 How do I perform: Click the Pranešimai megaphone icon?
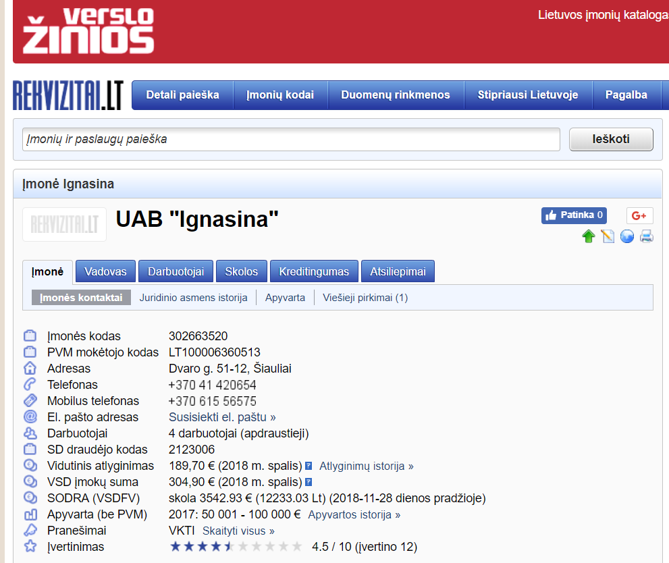point(30,530)
